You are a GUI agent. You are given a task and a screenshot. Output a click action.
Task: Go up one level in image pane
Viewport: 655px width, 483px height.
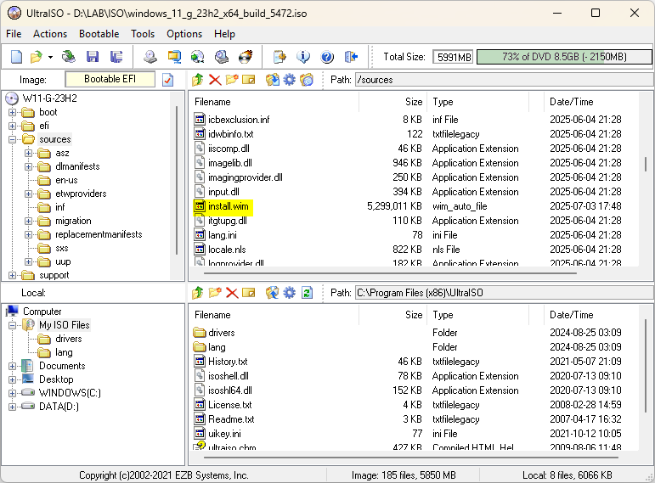click(x=198, y=79)
